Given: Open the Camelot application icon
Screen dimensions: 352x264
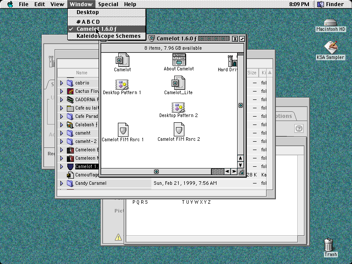Looking at the screenshot, I should click(122, 60).
